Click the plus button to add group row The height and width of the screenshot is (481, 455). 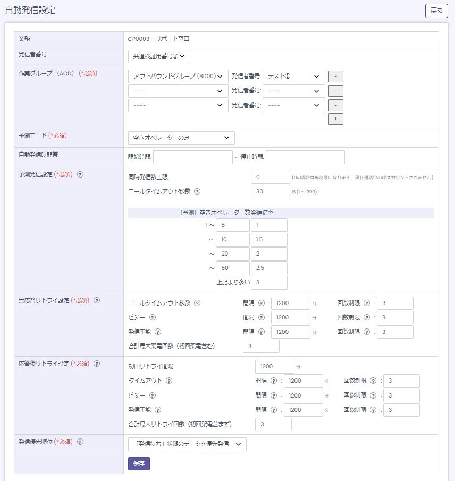[x=335, y=119]
